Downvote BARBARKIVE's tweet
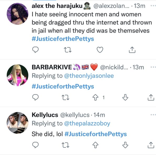Viewport: 156px width, 155px height. click(125, 97)
